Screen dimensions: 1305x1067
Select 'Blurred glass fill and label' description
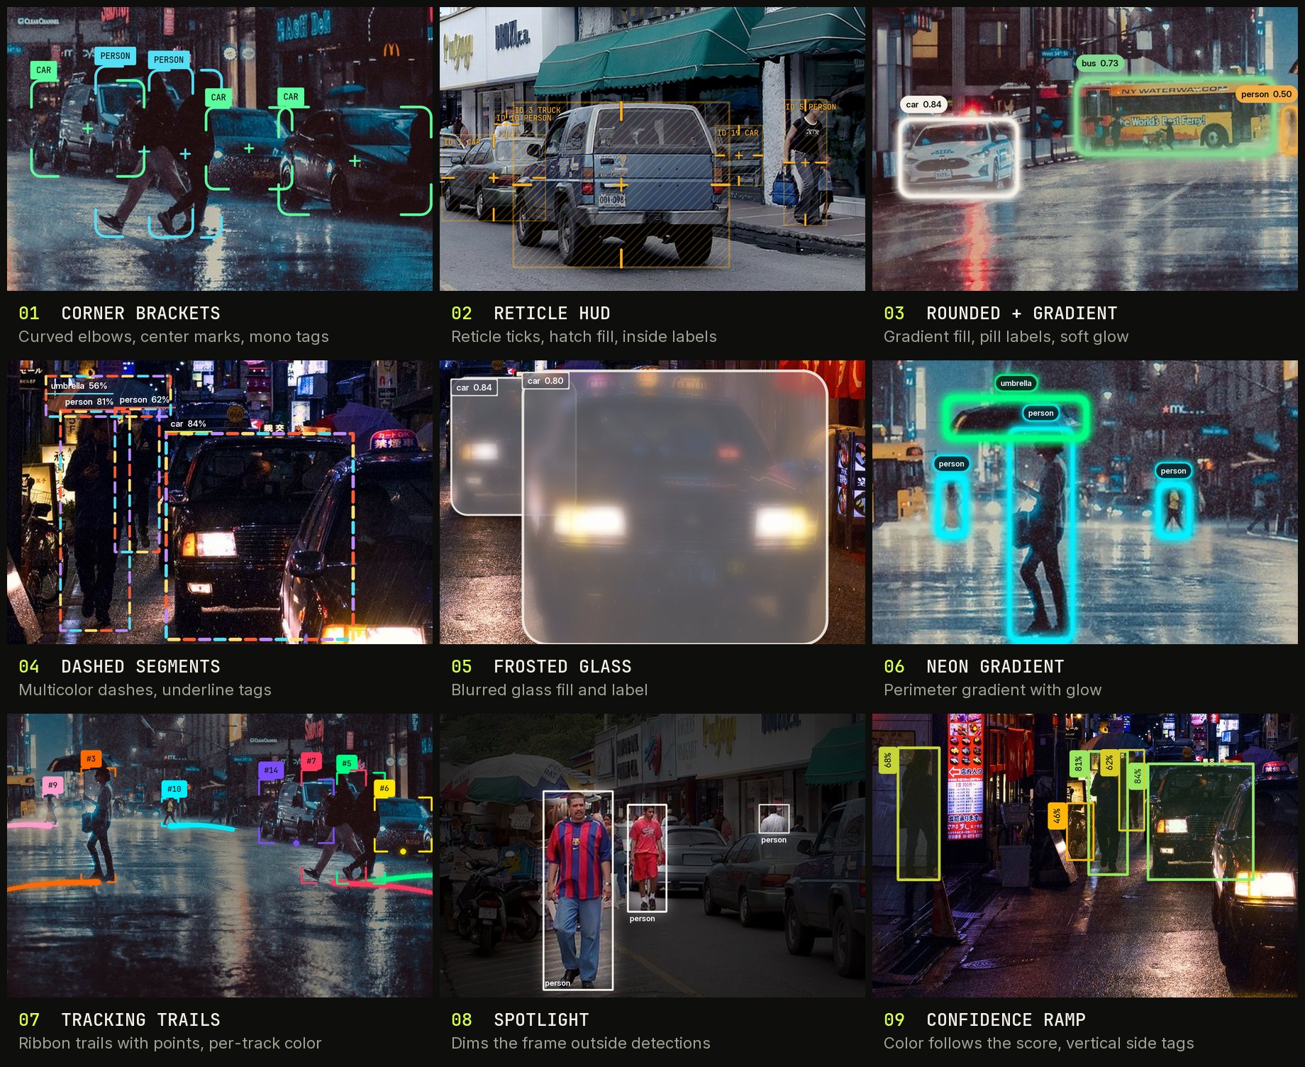(x=550, y=690)
